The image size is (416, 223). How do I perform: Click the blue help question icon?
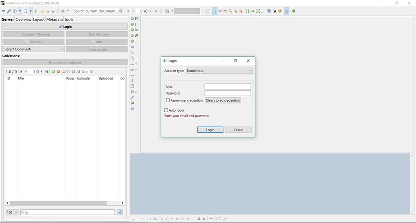(x=132, y=109)
